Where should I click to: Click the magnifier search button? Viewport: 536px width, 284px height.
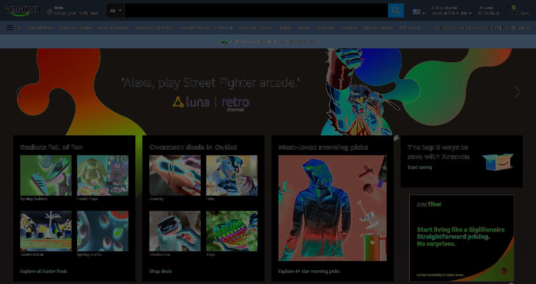click(396, 10)
